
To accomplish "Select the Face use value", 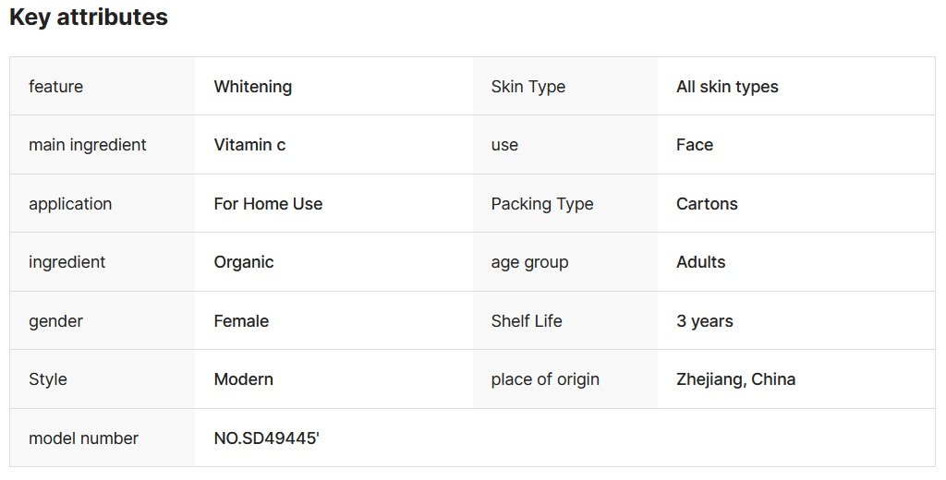I will pyautogui.click(x=695, y=145).
